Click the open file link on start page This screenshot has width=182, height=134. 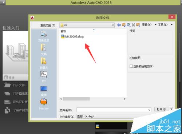20,85
